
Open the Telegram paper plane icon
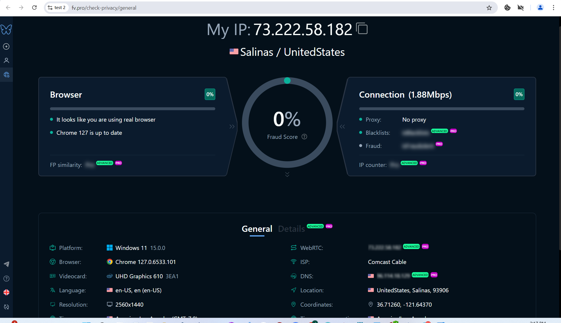tap(6, 264)
